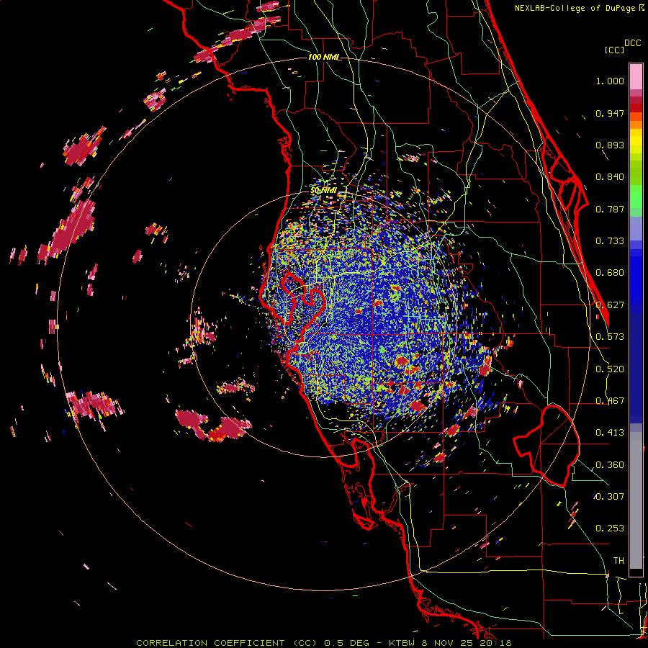
Task: Click the 0.5 DEG tilt label
Action: pyautogui.click(x=346, y=643)
